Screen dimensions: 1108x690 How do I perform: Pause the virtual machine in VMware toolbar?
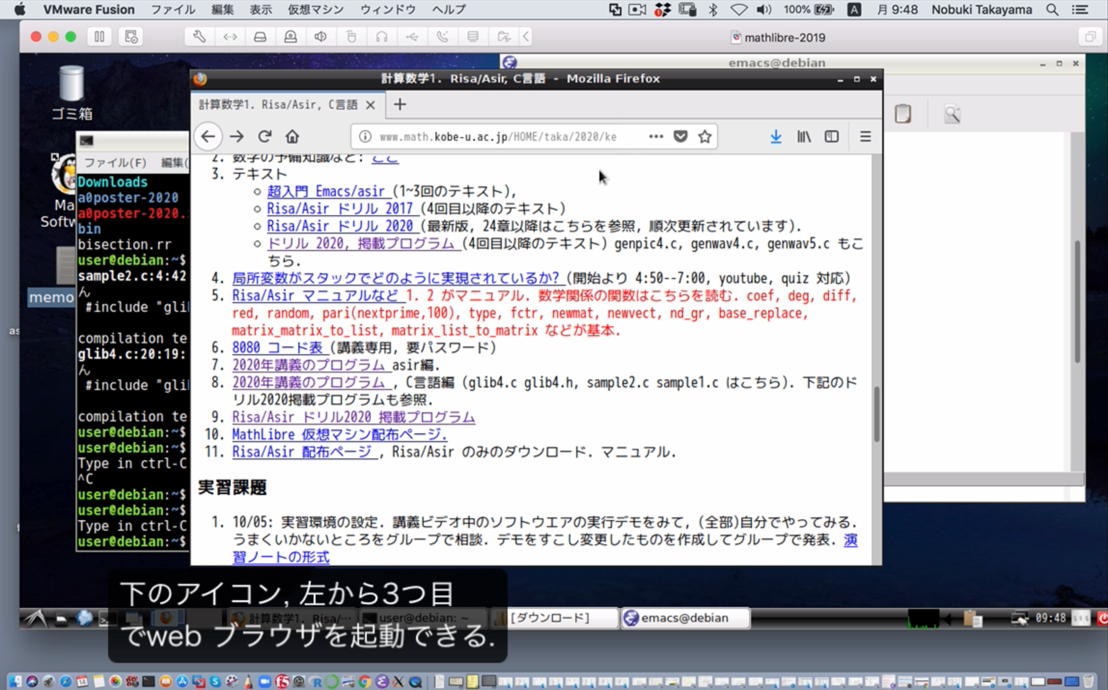99,37
